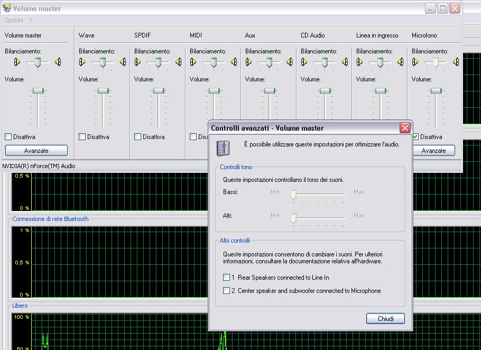The image size is (481, 350).
Task: Click the SPDIF volume slider thumb
Action: (159, 91)
